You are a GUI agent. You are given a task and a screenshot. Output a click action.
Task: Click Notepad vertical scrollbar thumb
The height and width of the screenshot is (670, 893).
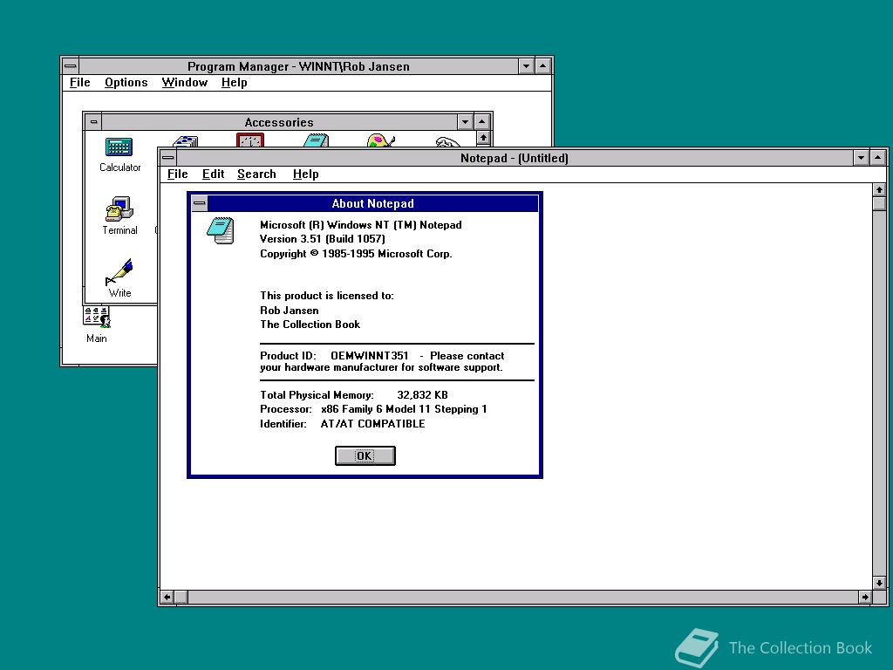coord(879,203)
